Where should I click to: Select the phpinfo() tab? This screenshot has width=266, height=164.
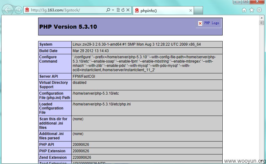(163, 10)
